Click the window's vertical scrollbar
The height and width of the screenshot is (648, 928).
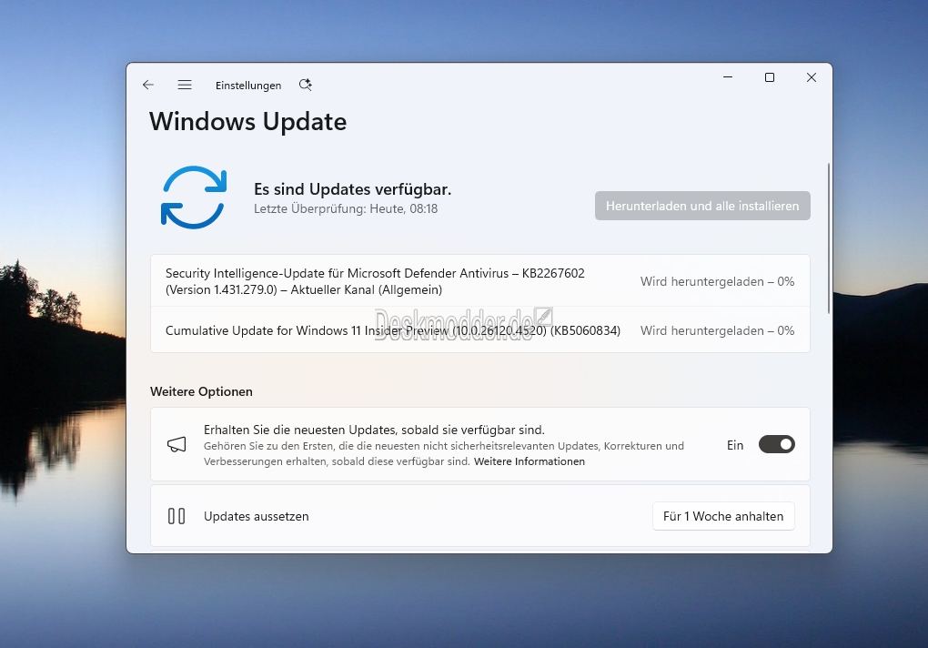pyautogui.click(x=829, y=238)
